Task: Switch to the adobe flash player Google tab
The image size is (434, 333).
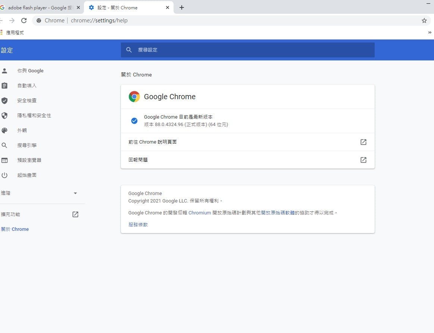Action: (x=40, y=7)
